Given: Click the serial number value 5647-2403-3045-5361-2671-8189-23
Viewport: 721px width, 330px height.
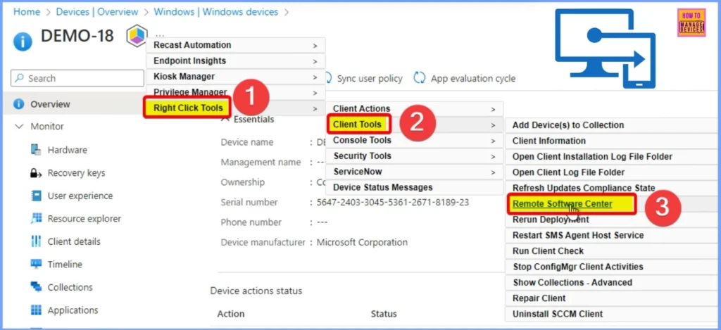Looking at the screenshot, I should coord(393,202).
